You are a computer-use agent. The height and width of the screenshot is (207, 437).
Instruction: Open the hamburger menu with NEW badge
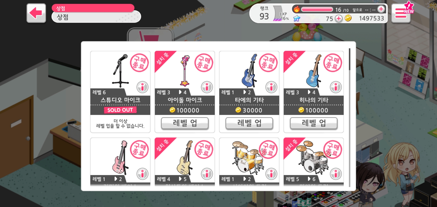(401, 13)
